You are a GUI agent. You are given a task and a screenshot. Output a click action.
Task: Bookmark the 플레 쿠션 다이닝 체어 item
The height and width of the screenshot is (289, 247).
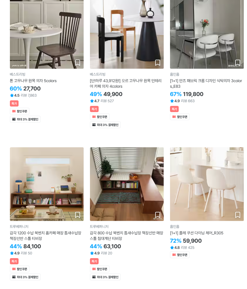point(238,215)
